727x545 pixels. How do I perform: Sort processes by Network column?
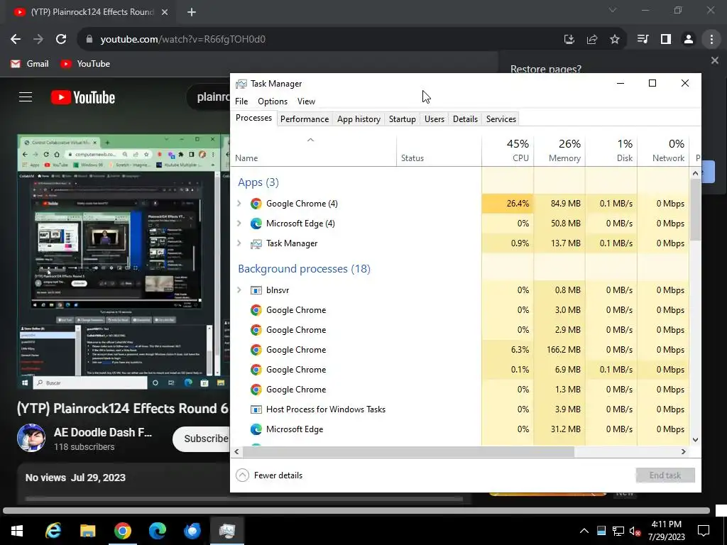click(x=664, y=150)
